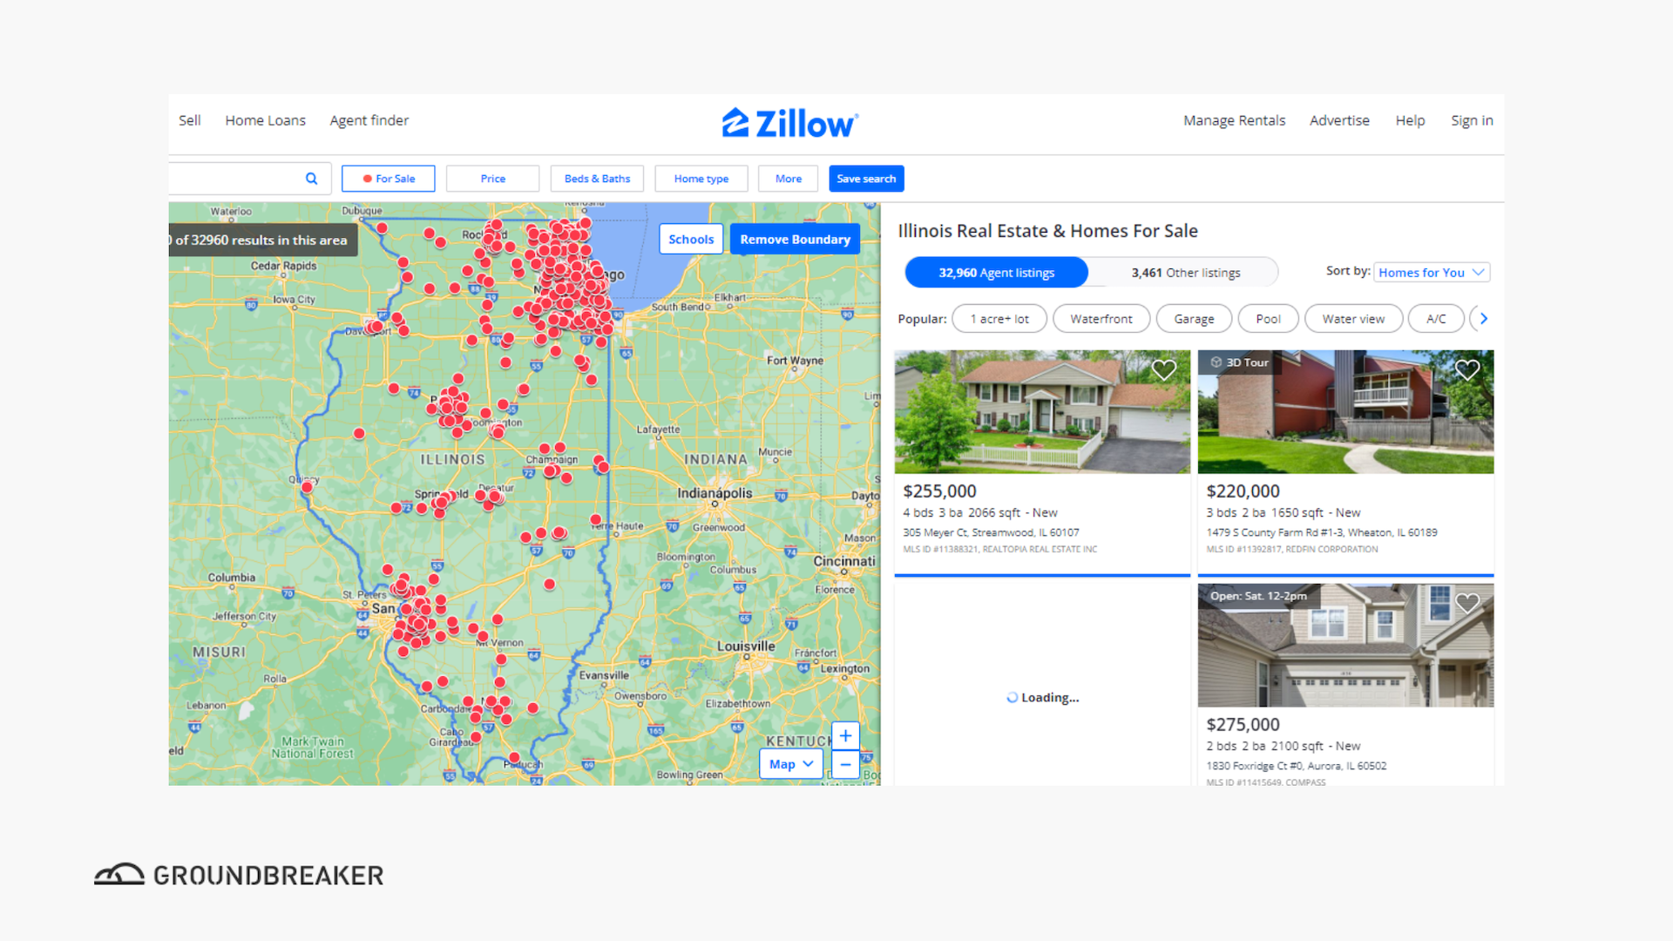Toggle the Schools map overlay

pos(691,239)
